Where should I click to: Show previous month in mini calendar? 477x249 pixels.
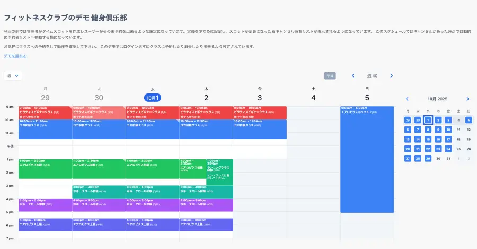[x=407, y=99]
